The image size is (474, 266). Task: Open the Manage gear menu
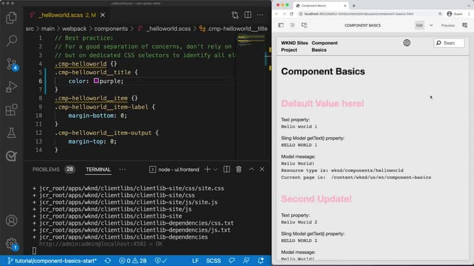12,244
